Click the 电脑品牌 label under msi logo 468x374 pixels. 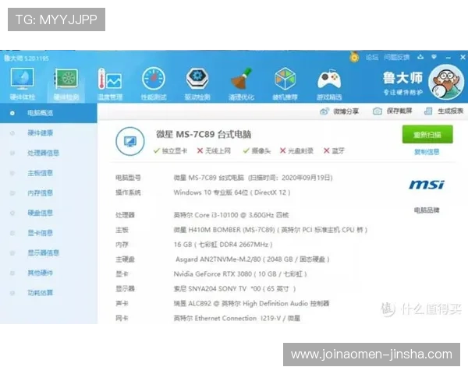click(x=427, y=210)
